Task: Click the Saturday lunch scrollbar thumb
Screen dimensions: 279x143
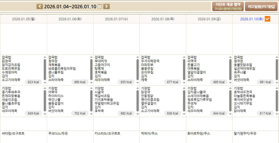Action: (x=277, y=69)
